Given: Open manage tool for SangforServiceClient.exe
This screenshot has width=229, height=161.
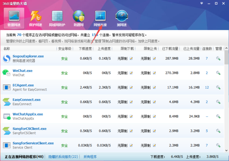Looking at the screenshot, I should (218, 145).
